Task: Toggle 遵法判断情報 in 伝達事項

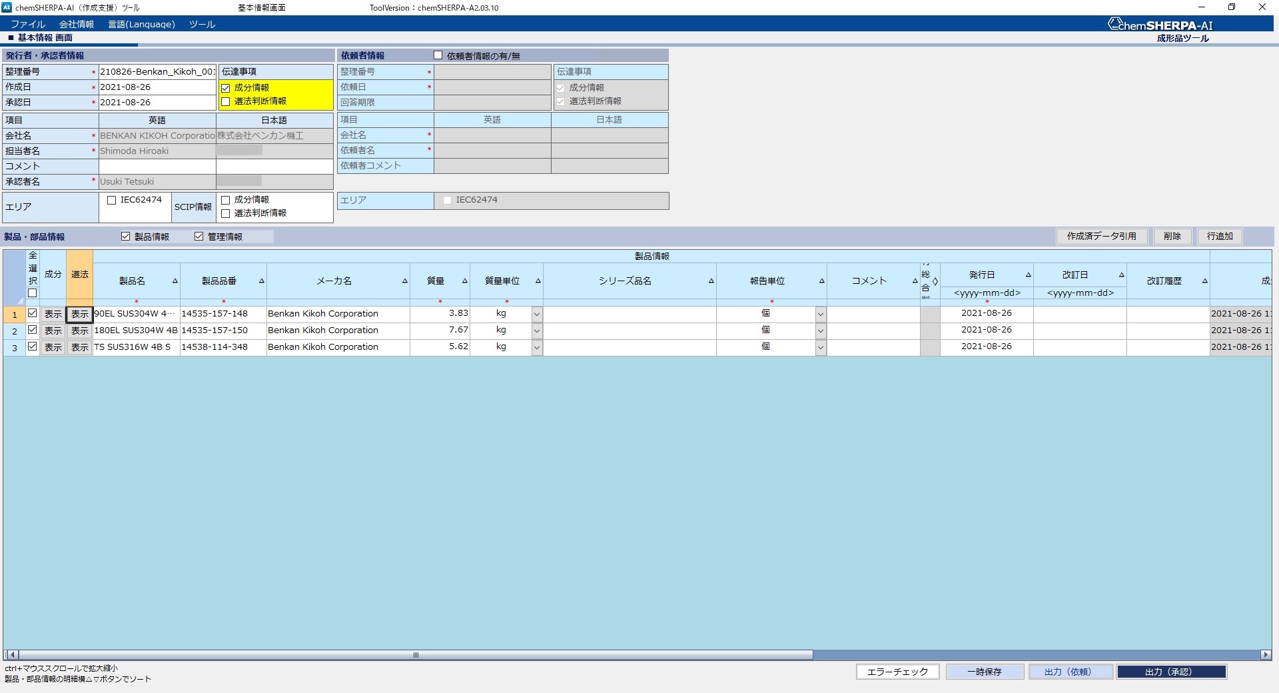Action: click(226, 101)
